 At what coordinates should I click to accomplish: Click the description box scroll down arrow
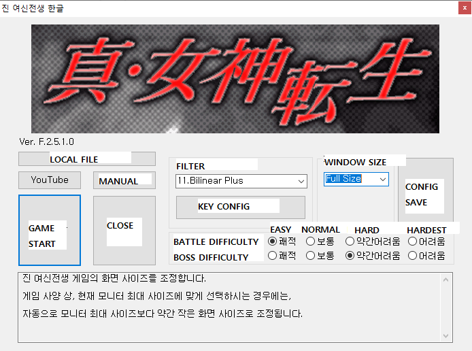[445, 335]
